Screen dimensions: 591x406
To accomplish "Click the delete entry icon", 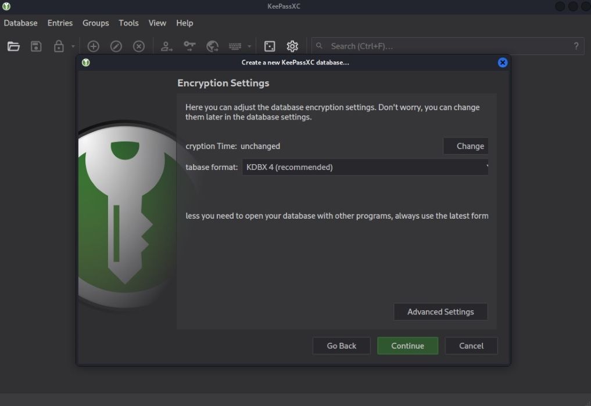I will pyautogui.click(x=138, y=46).
